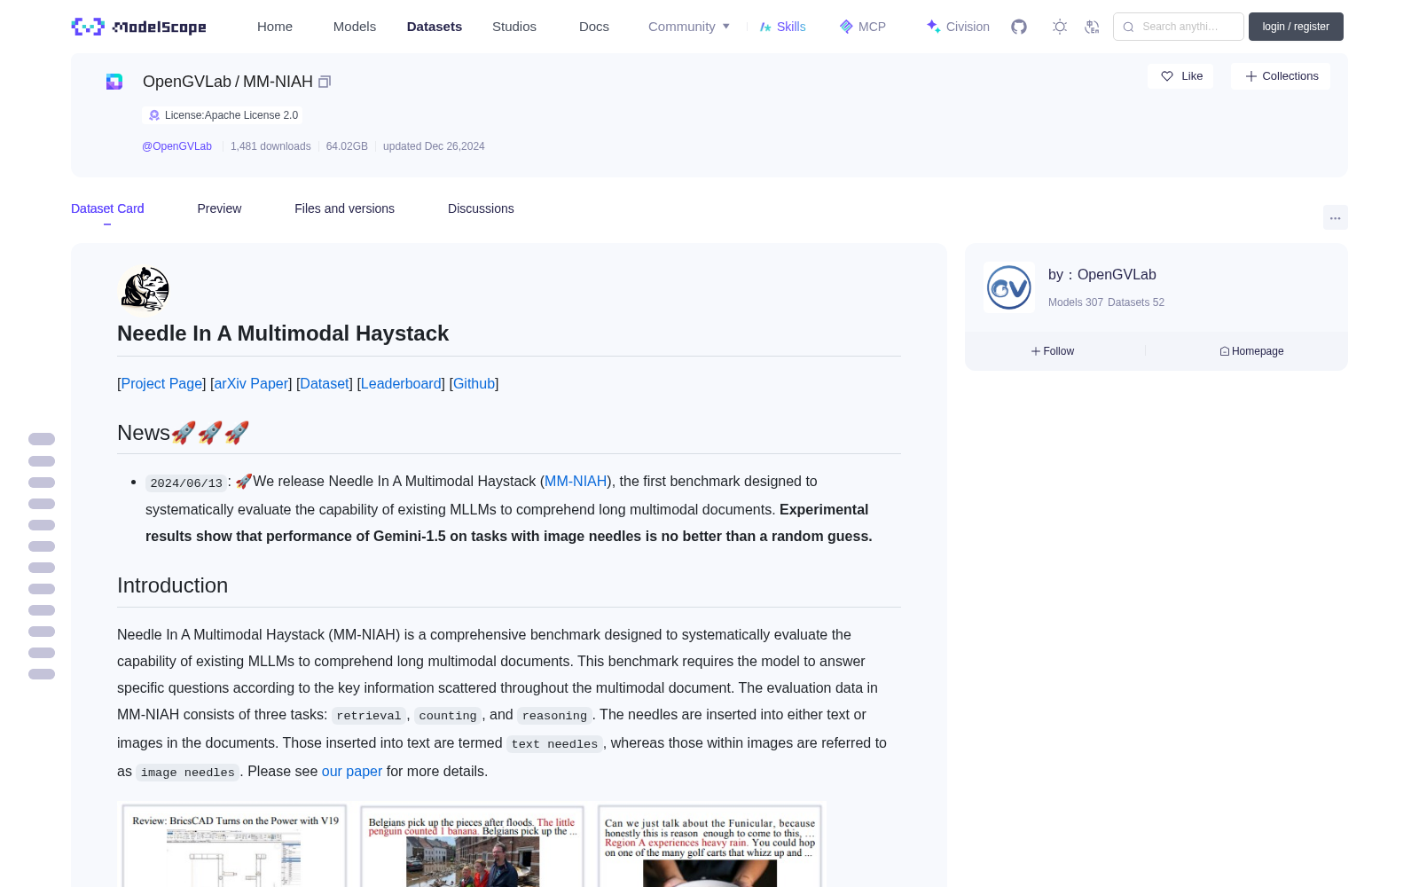This screenshot has width=1419, height=887.
Task: Click the 'License:Apache License 2.0' badge
Action: tap(223, 115)
